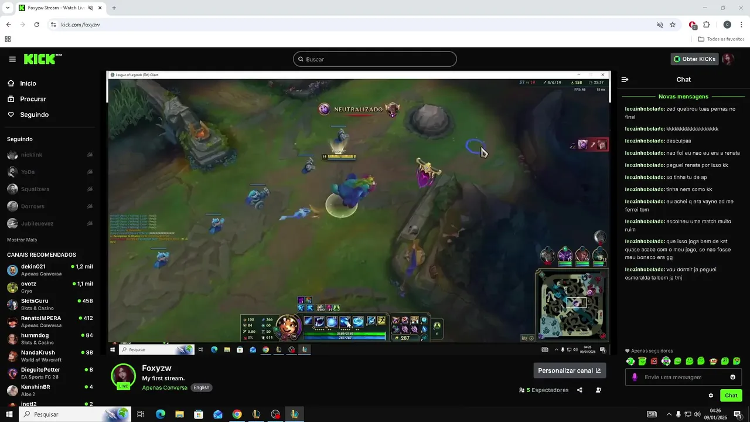750x422 pixels.
Task: Open the Chrome profile C icon
Action: tap(727, 25)
